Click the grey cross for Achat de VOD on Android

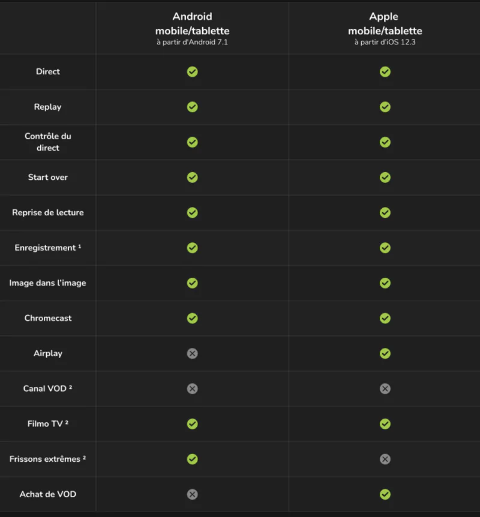(x=192, y=494)
